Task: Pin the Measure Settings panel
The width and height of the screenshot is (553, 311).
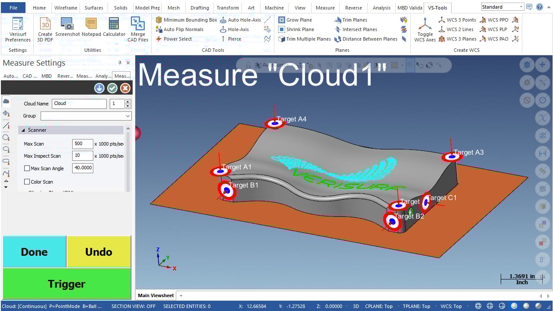Action: coord(120,63)
